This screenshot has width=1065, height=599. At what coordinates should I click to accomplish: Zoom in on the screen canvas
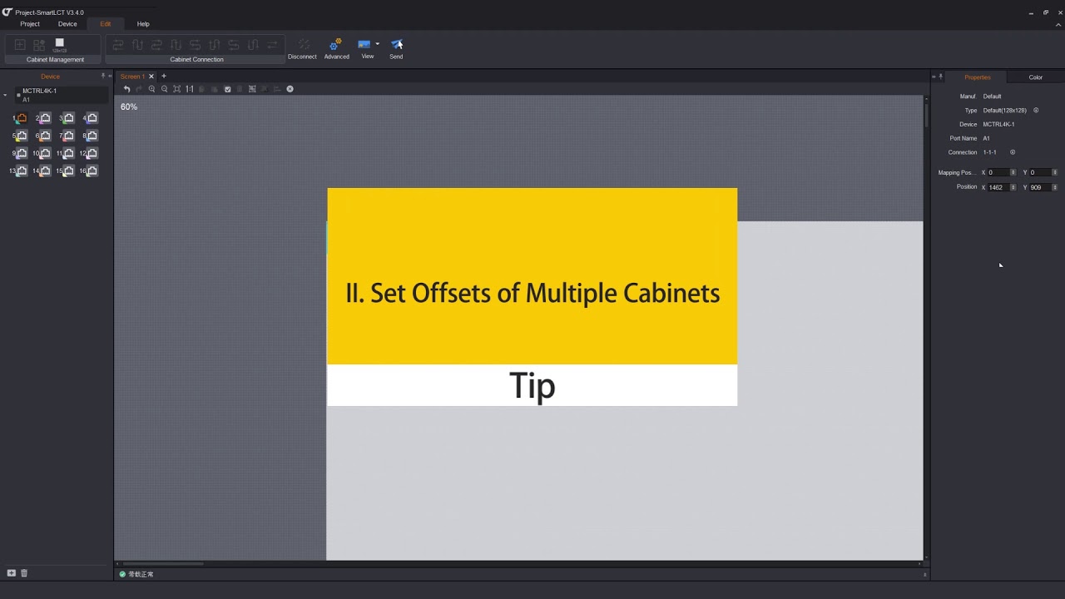[x=152, y=89]
